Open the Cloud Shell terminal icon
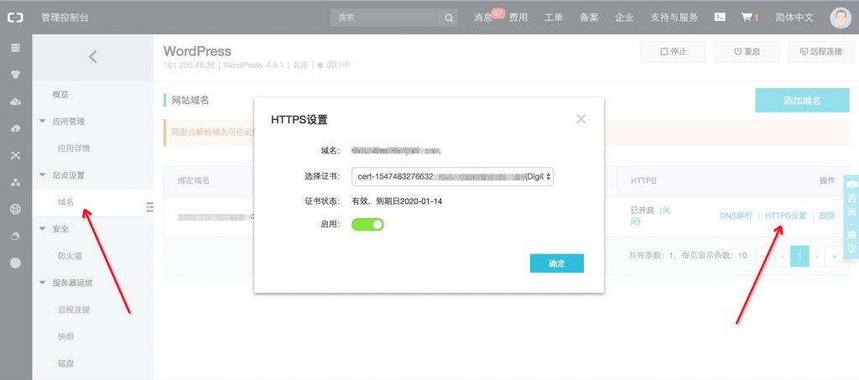Image resolution: width=859 pixels, height=380 pixels. pos(720,17)
